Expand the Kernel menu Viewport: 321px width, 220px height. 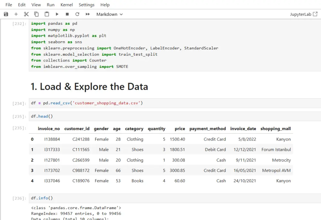click(x=66, y=5)
